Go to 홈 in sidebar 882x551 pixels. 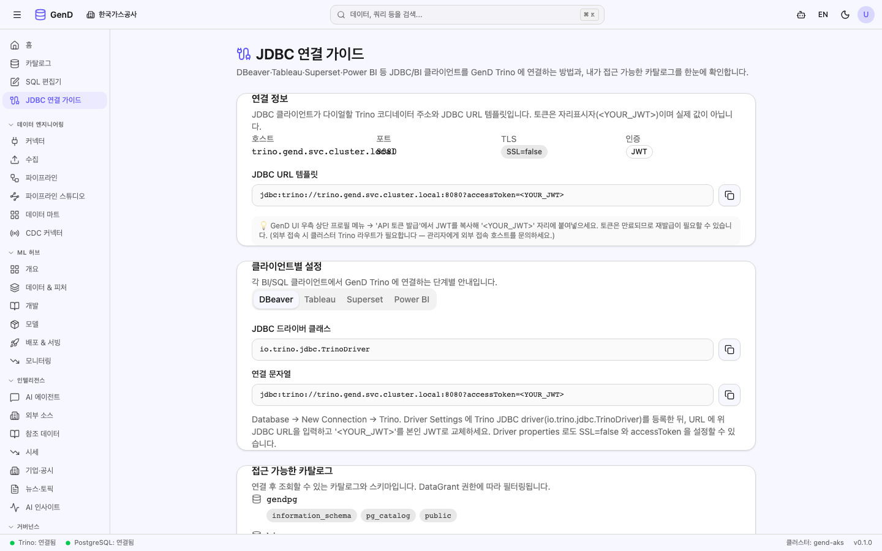(55, 45)
